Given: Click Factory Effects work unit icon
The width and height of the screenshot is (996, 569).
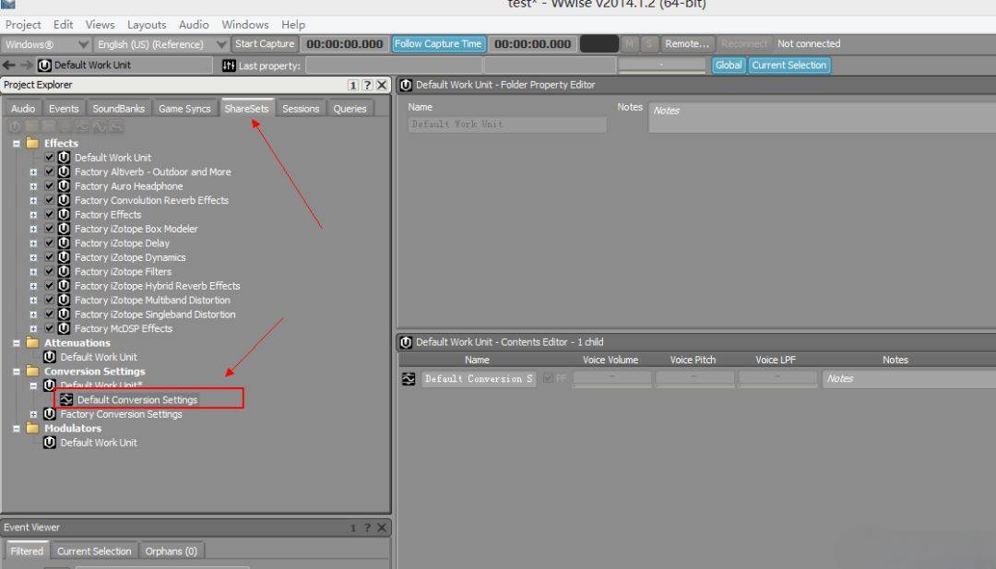Looking at the screenshot, I should click(64, 215).
